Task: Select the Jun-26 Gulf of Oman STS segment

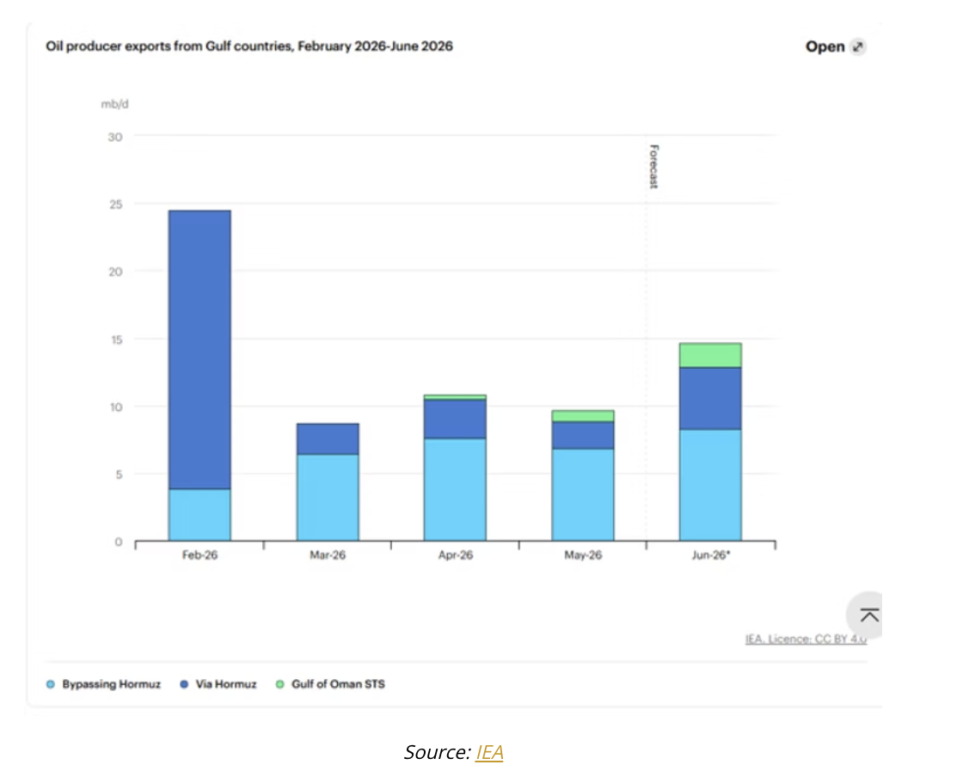Action: click(710, 356)
